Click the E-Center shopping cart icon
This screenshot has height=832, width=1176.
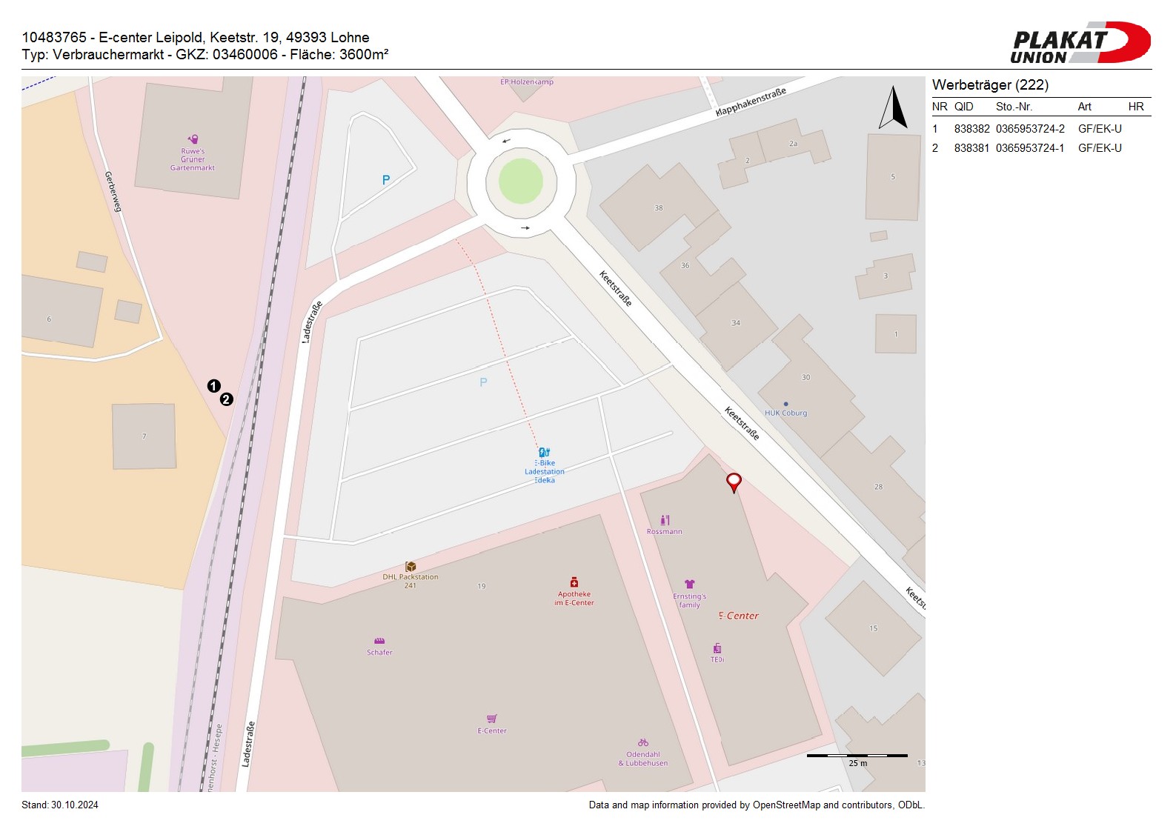point(491,719)
